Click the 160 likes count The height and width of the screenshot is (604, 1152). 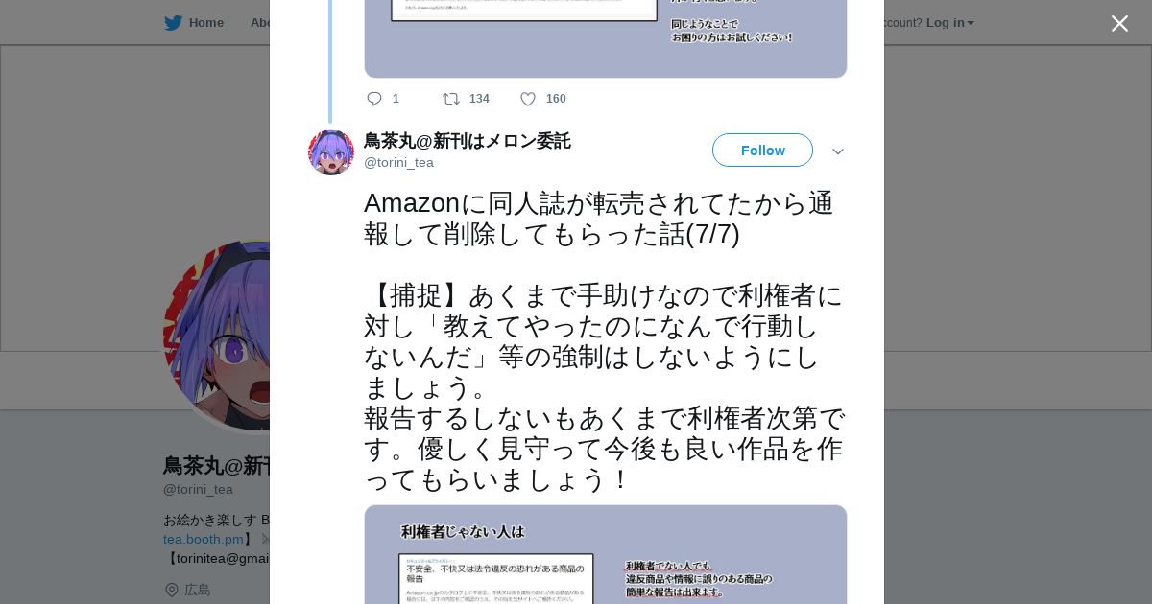(x=556, y=99)
